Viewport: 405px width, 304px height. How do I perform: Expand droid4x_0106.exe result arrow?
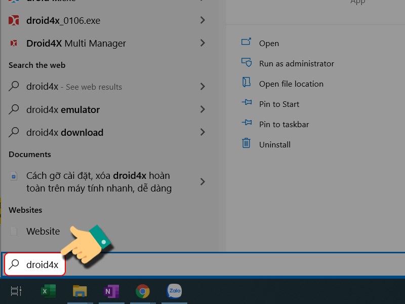202,20
